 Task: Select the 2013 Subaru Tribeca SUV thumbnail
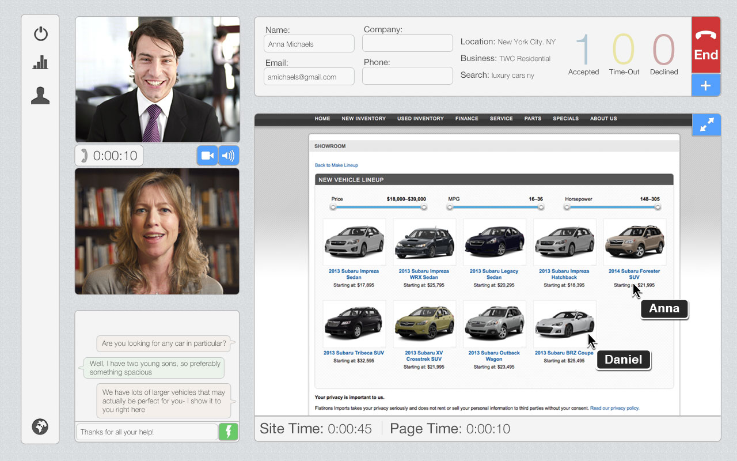click(x=354, y=324)
